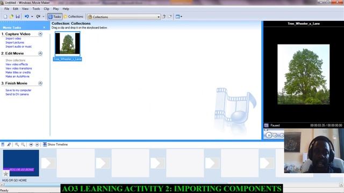The image size is (344, 193).
Task: Click video effects star on first clip
Action: click(6, 174)
